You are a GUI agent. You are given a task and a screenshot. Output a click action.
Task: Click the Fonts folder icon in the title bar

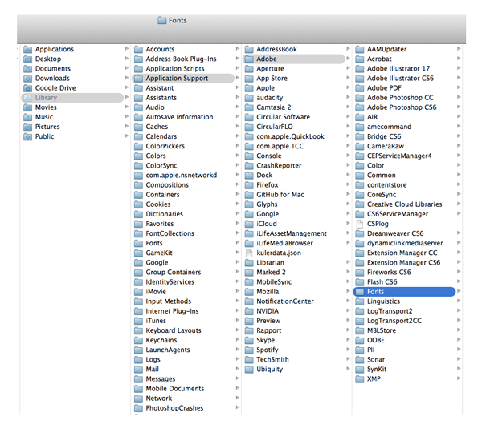click(x=161, y=21)
